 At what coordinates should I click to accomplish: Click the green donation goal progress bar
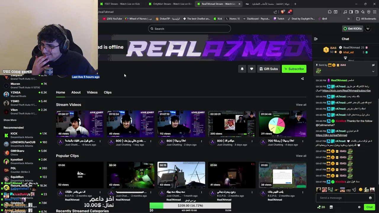[156, 206]
